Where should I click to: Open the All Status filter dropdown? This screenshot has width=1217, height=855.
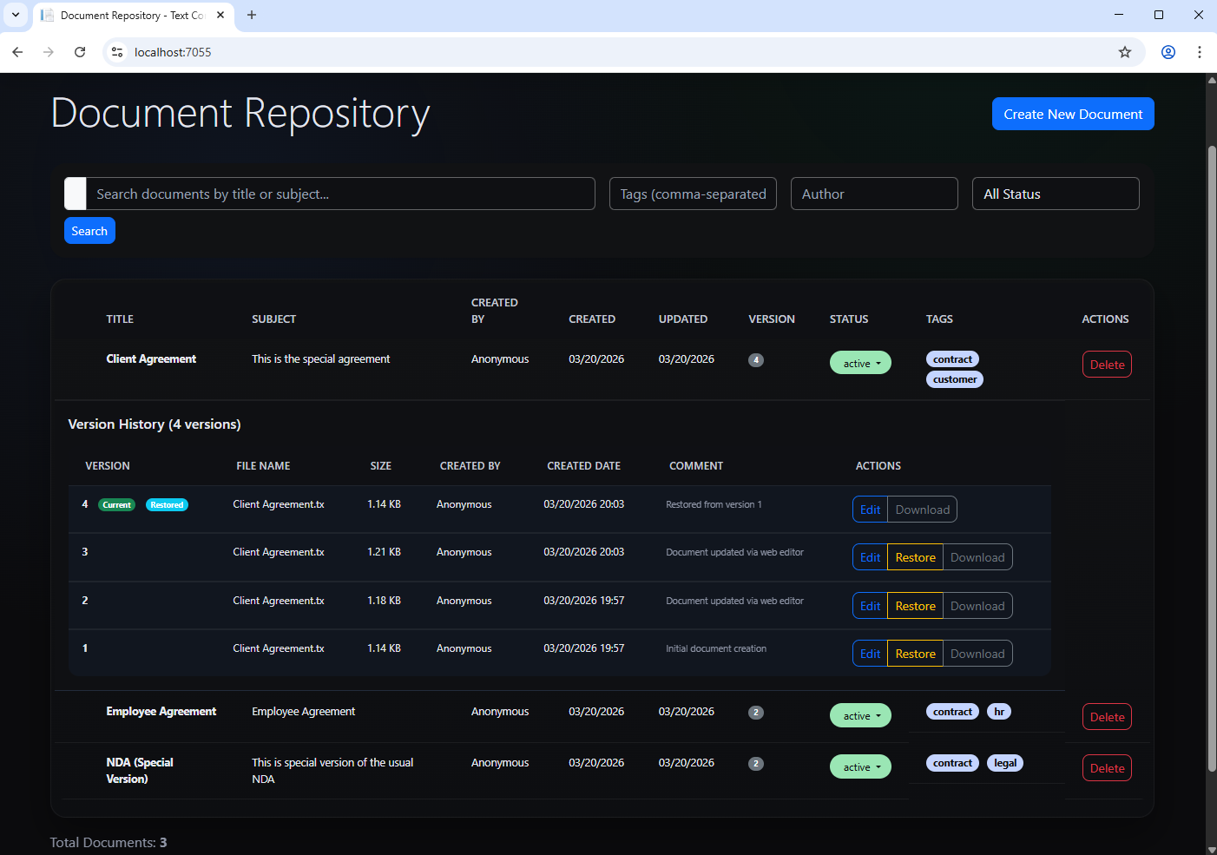click(1056, 194)
